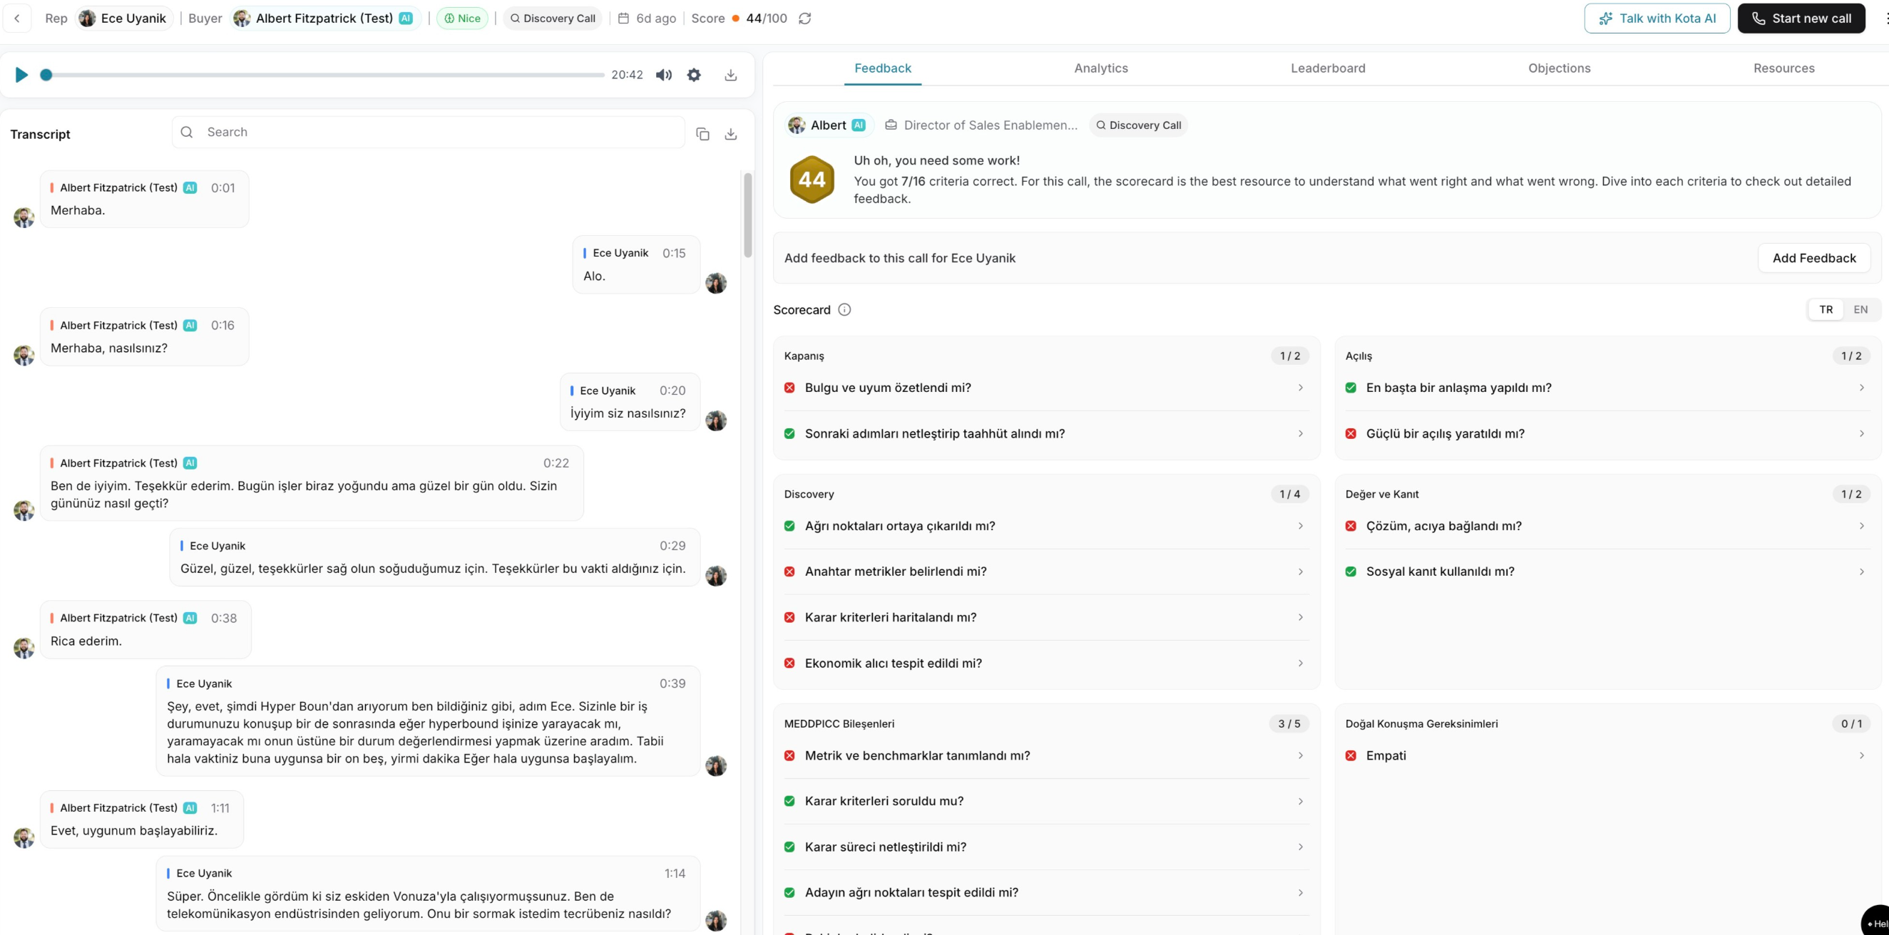Screen dimensions: 1889x935
Task: Click the search magnifier icon
Action: [187, 132]
